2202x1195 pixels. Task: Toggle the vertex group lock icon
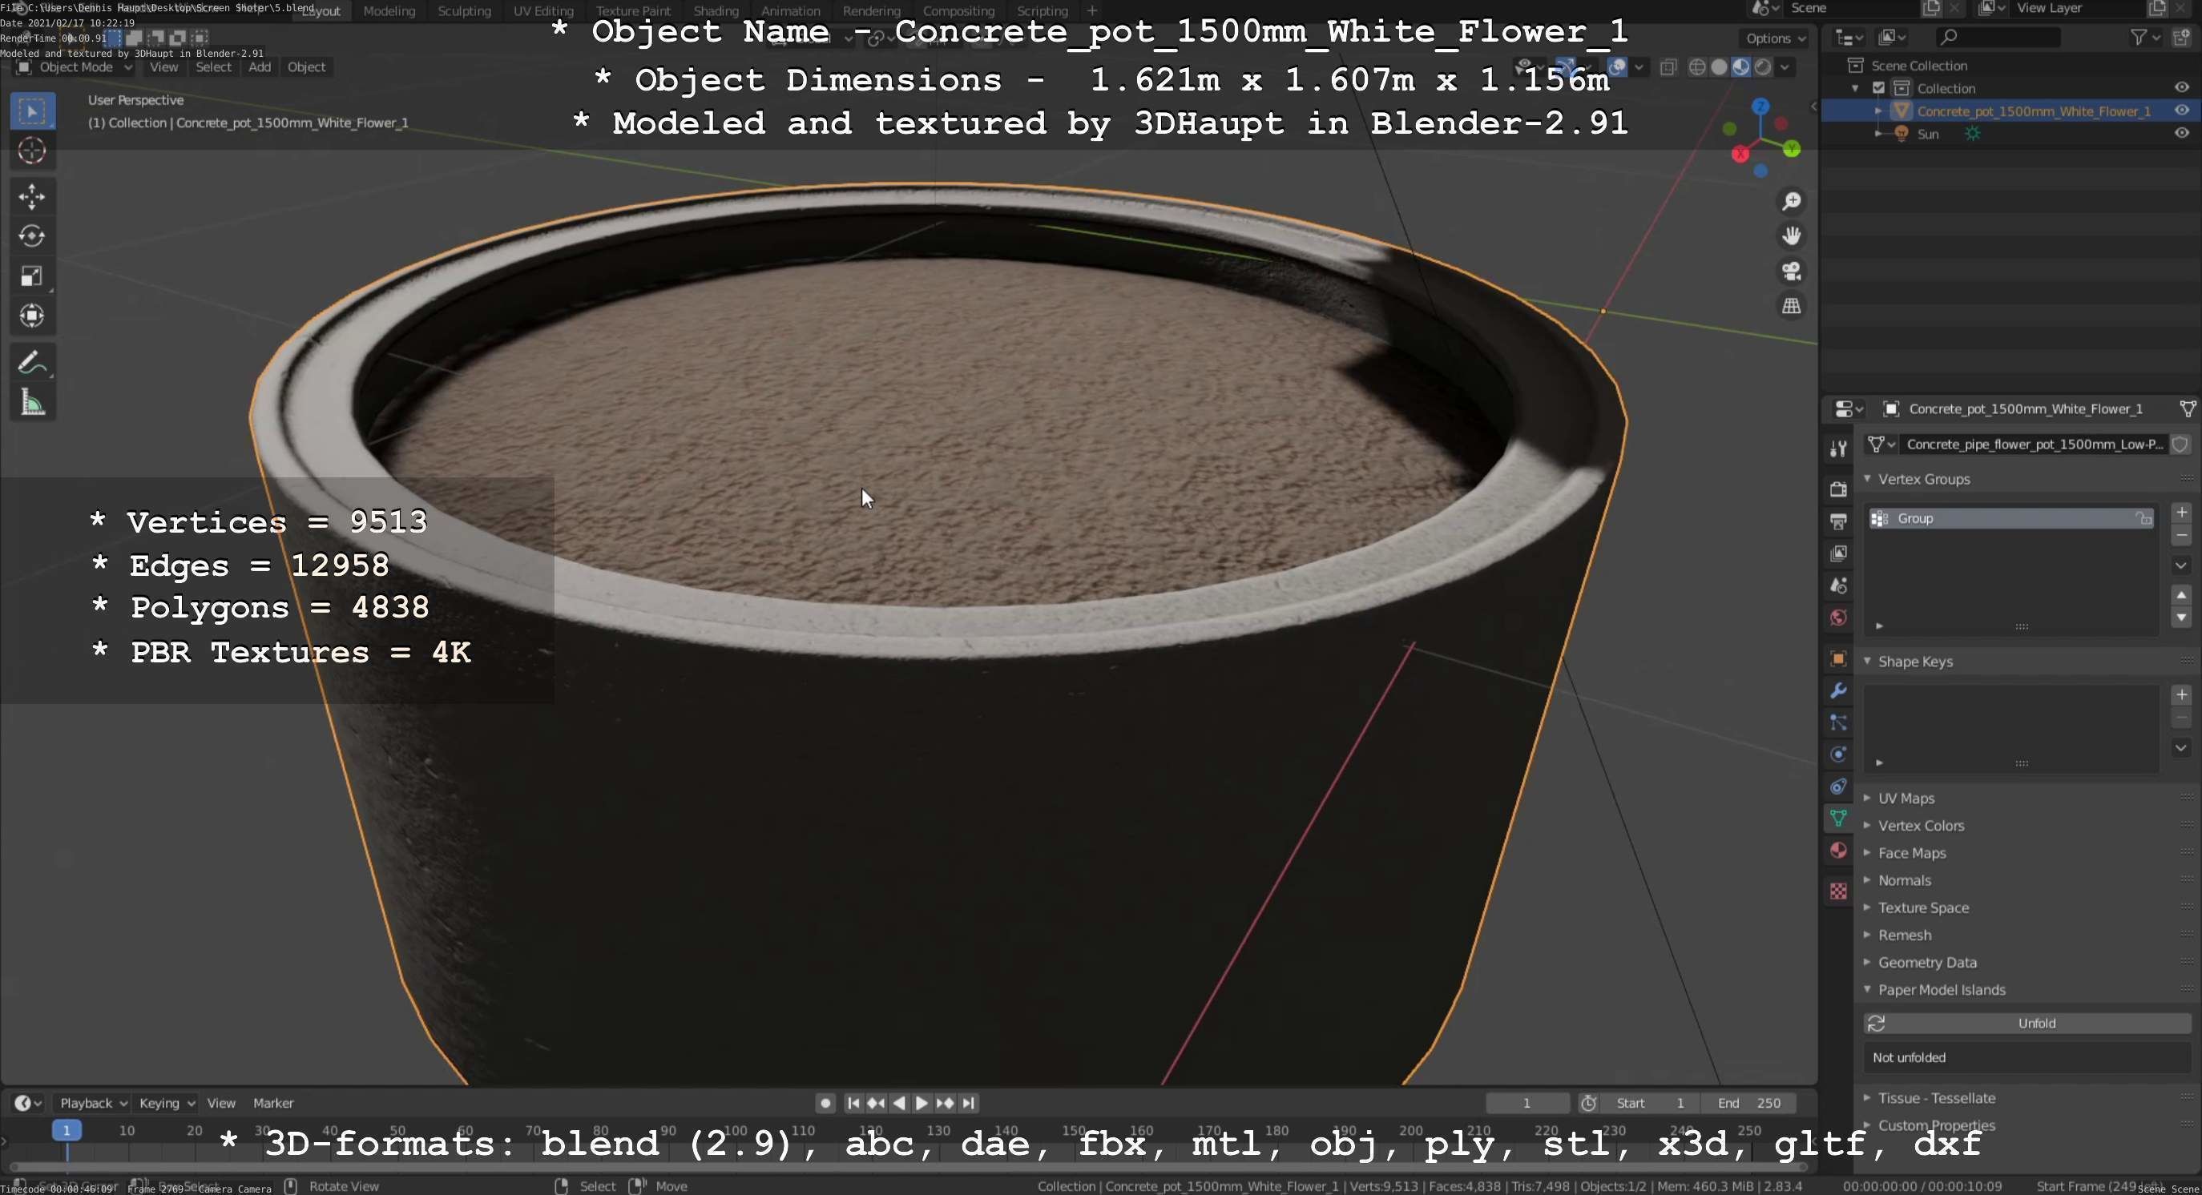click(x=2143, y=518)
